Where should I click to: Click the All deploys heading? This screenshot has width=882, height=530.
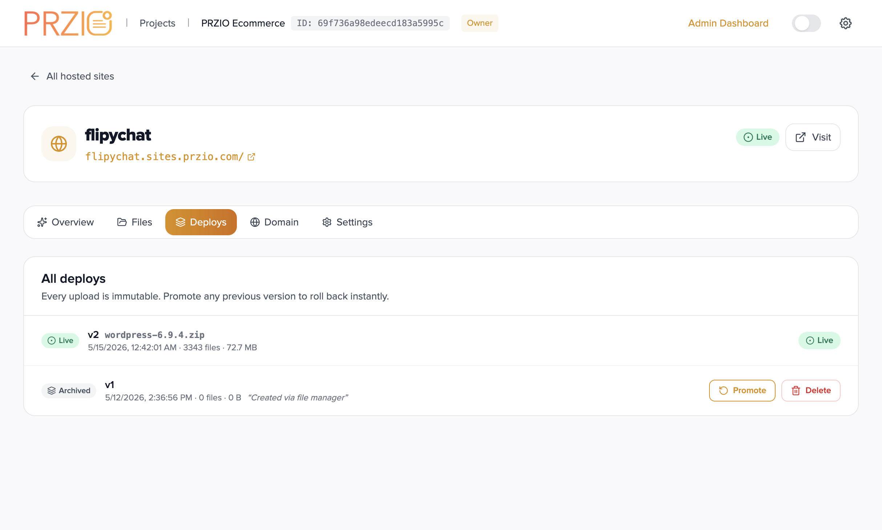click(x=73, y=279)
